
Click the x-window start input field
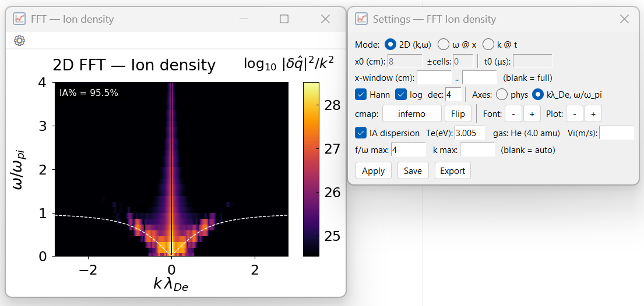pos(434,77)
